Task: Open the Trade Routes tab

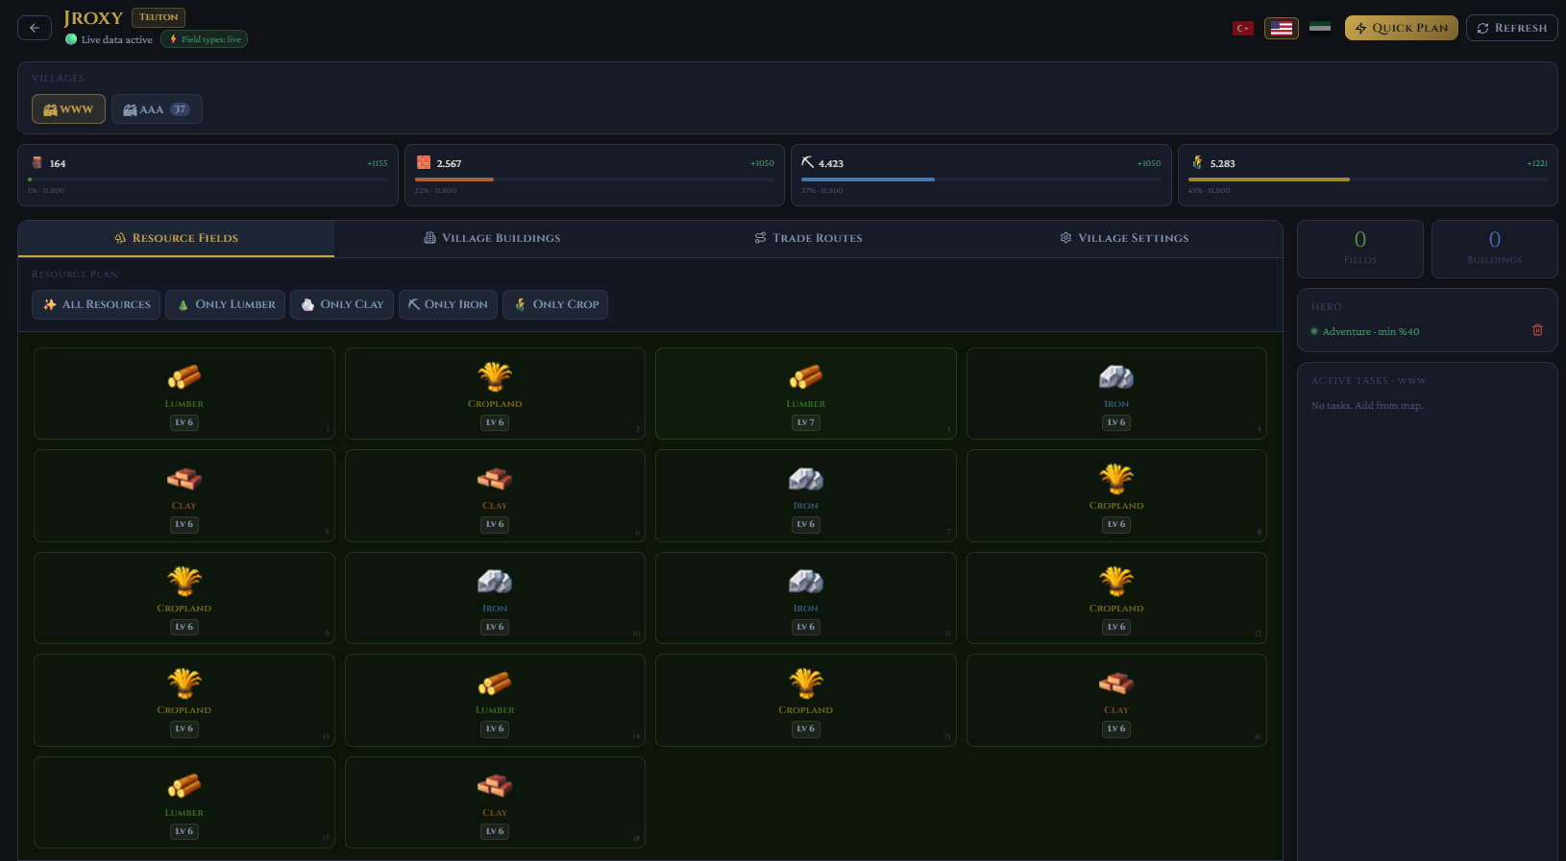Action: [x=808, y=238]
